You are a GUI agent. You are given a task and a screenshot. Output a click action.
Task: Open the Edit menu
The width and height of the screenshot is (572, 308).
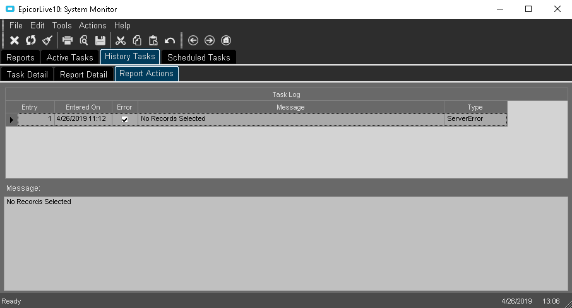37,25
